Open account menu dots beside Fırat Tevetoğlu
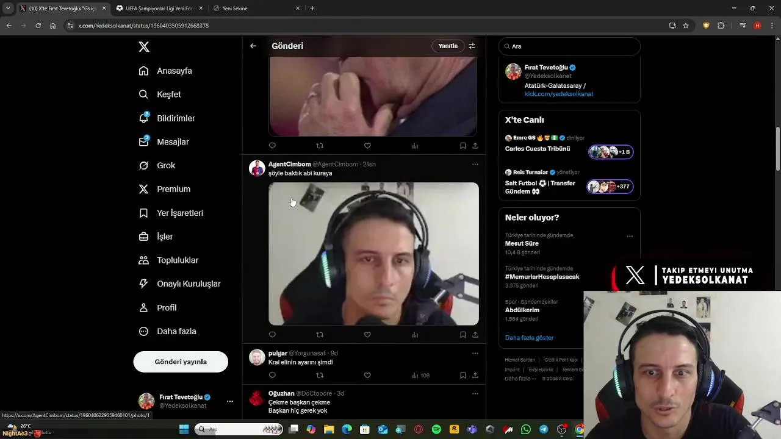781x439 pixels. 230,401
